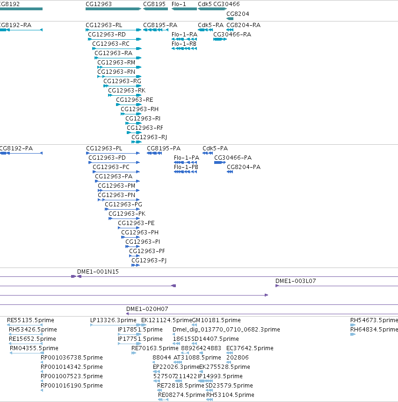398x402 pixels.
Task: Select EST label EC37642.5prime
Action: [x=250, y=348]
